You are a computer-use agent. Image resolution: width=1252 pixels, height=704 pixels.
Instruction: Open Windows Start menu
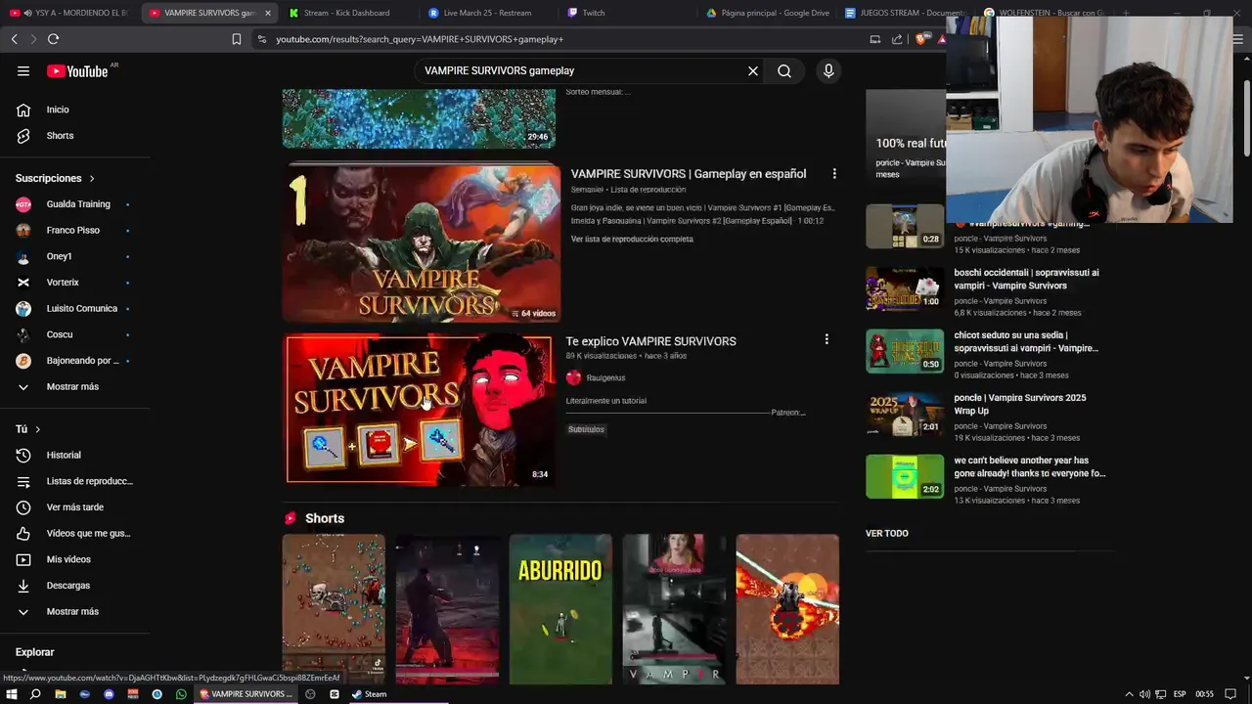[x=12, y=694]
